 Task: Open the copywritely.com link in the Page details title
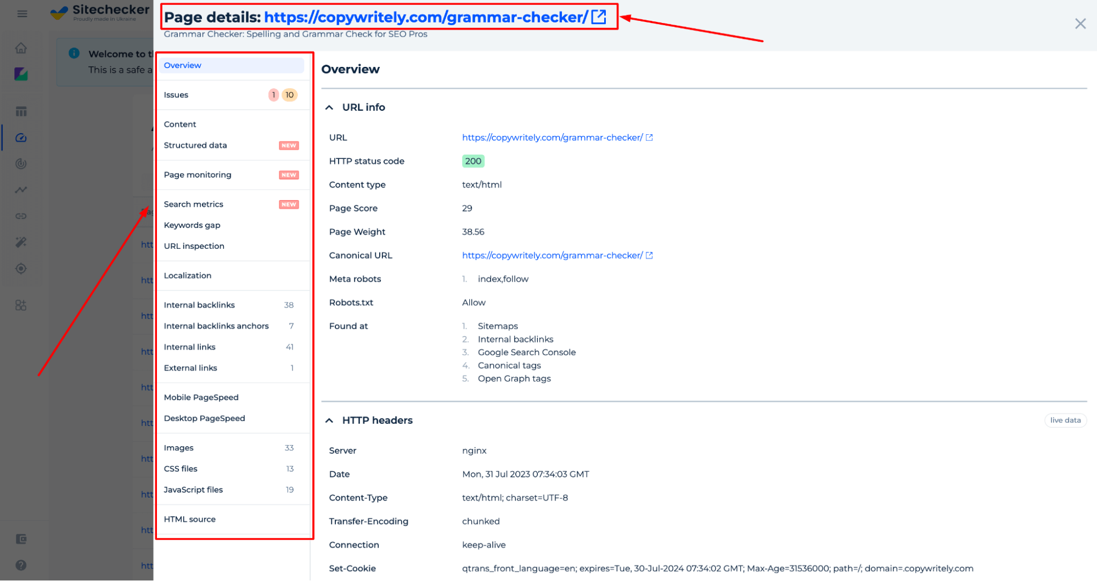(x=426, y=17)
